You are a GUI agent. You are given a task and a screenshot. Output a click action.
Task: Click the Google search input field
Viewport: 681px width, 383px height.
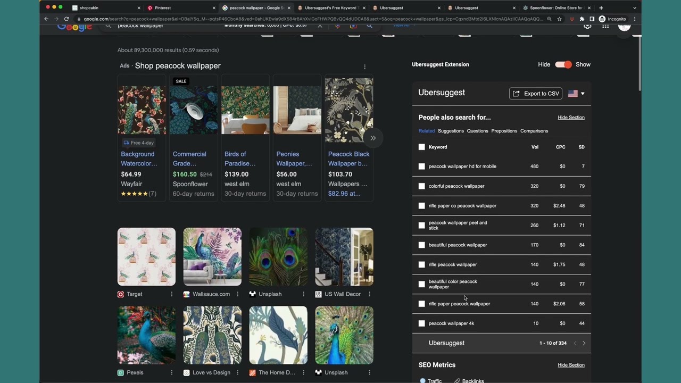(213, 26)
